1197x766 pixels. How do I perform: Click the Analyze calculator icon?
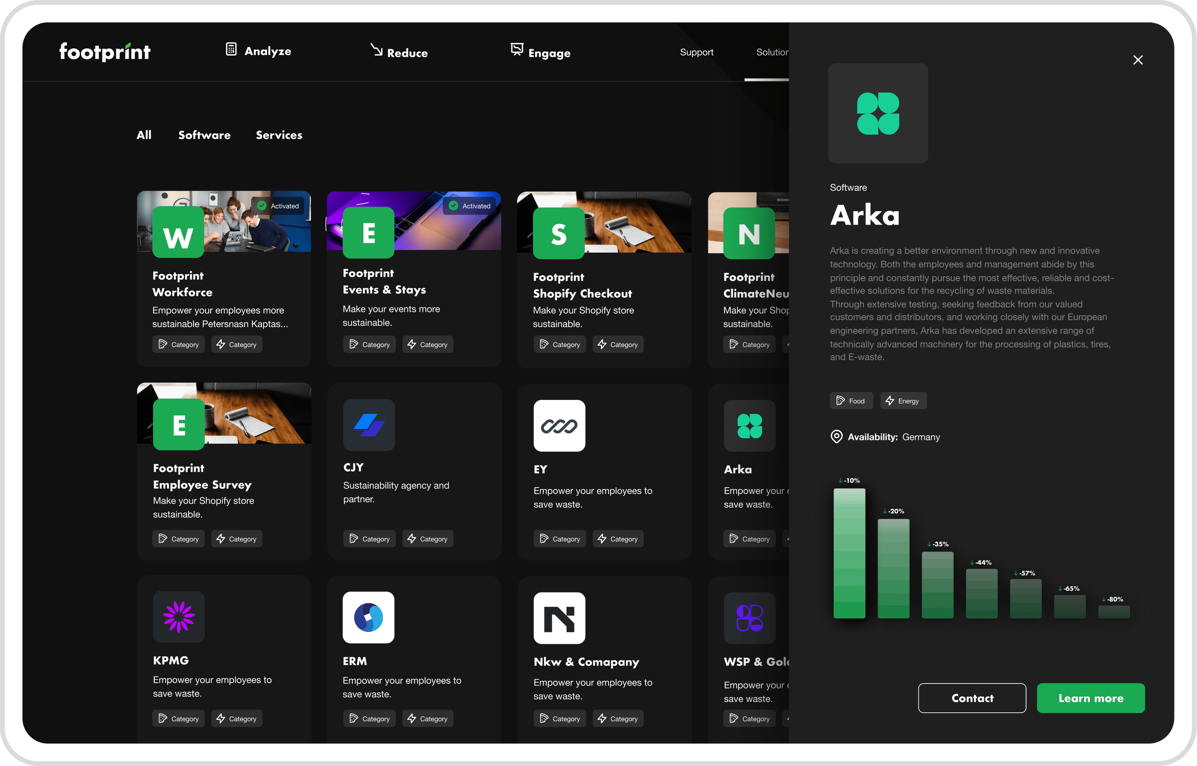pos(231,49)
